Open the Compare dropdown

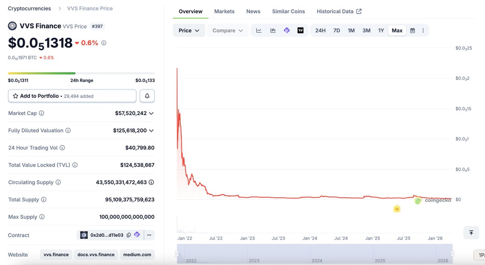pos(228,31)
